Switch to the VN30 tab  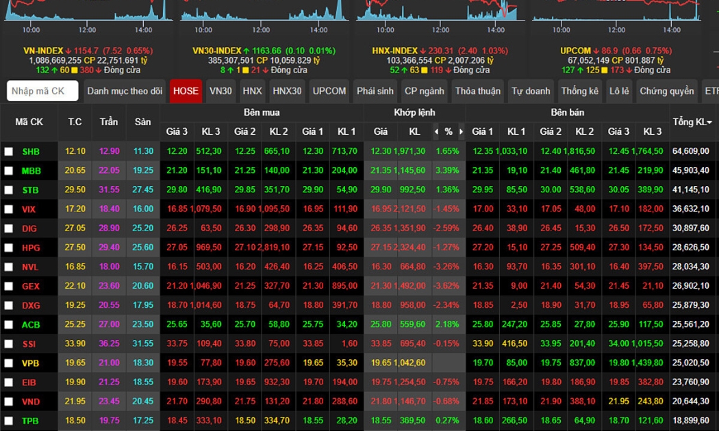point(220,91)
